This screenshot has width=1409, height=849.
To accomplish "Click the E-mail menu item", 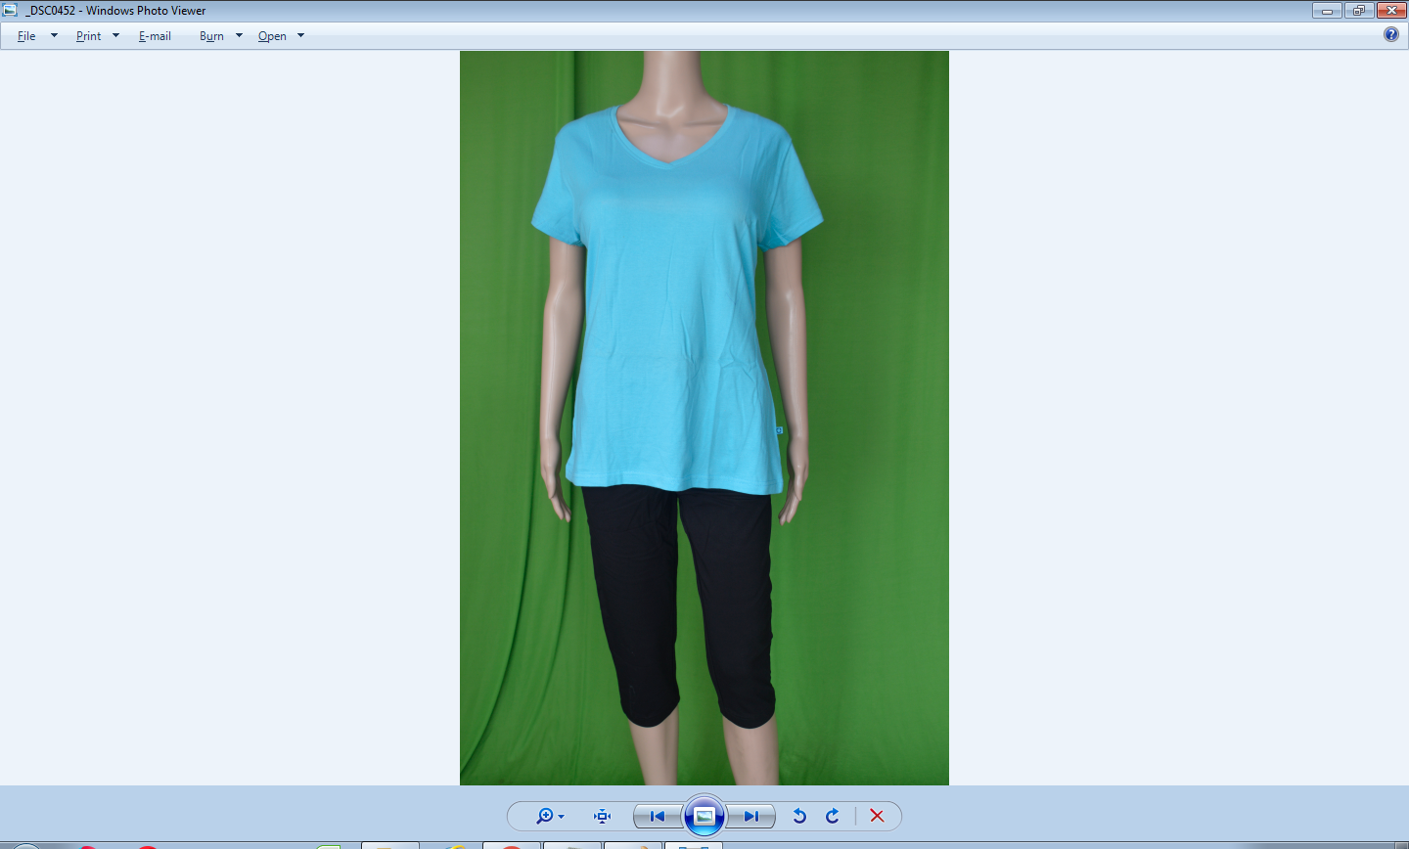I will 155,36.
